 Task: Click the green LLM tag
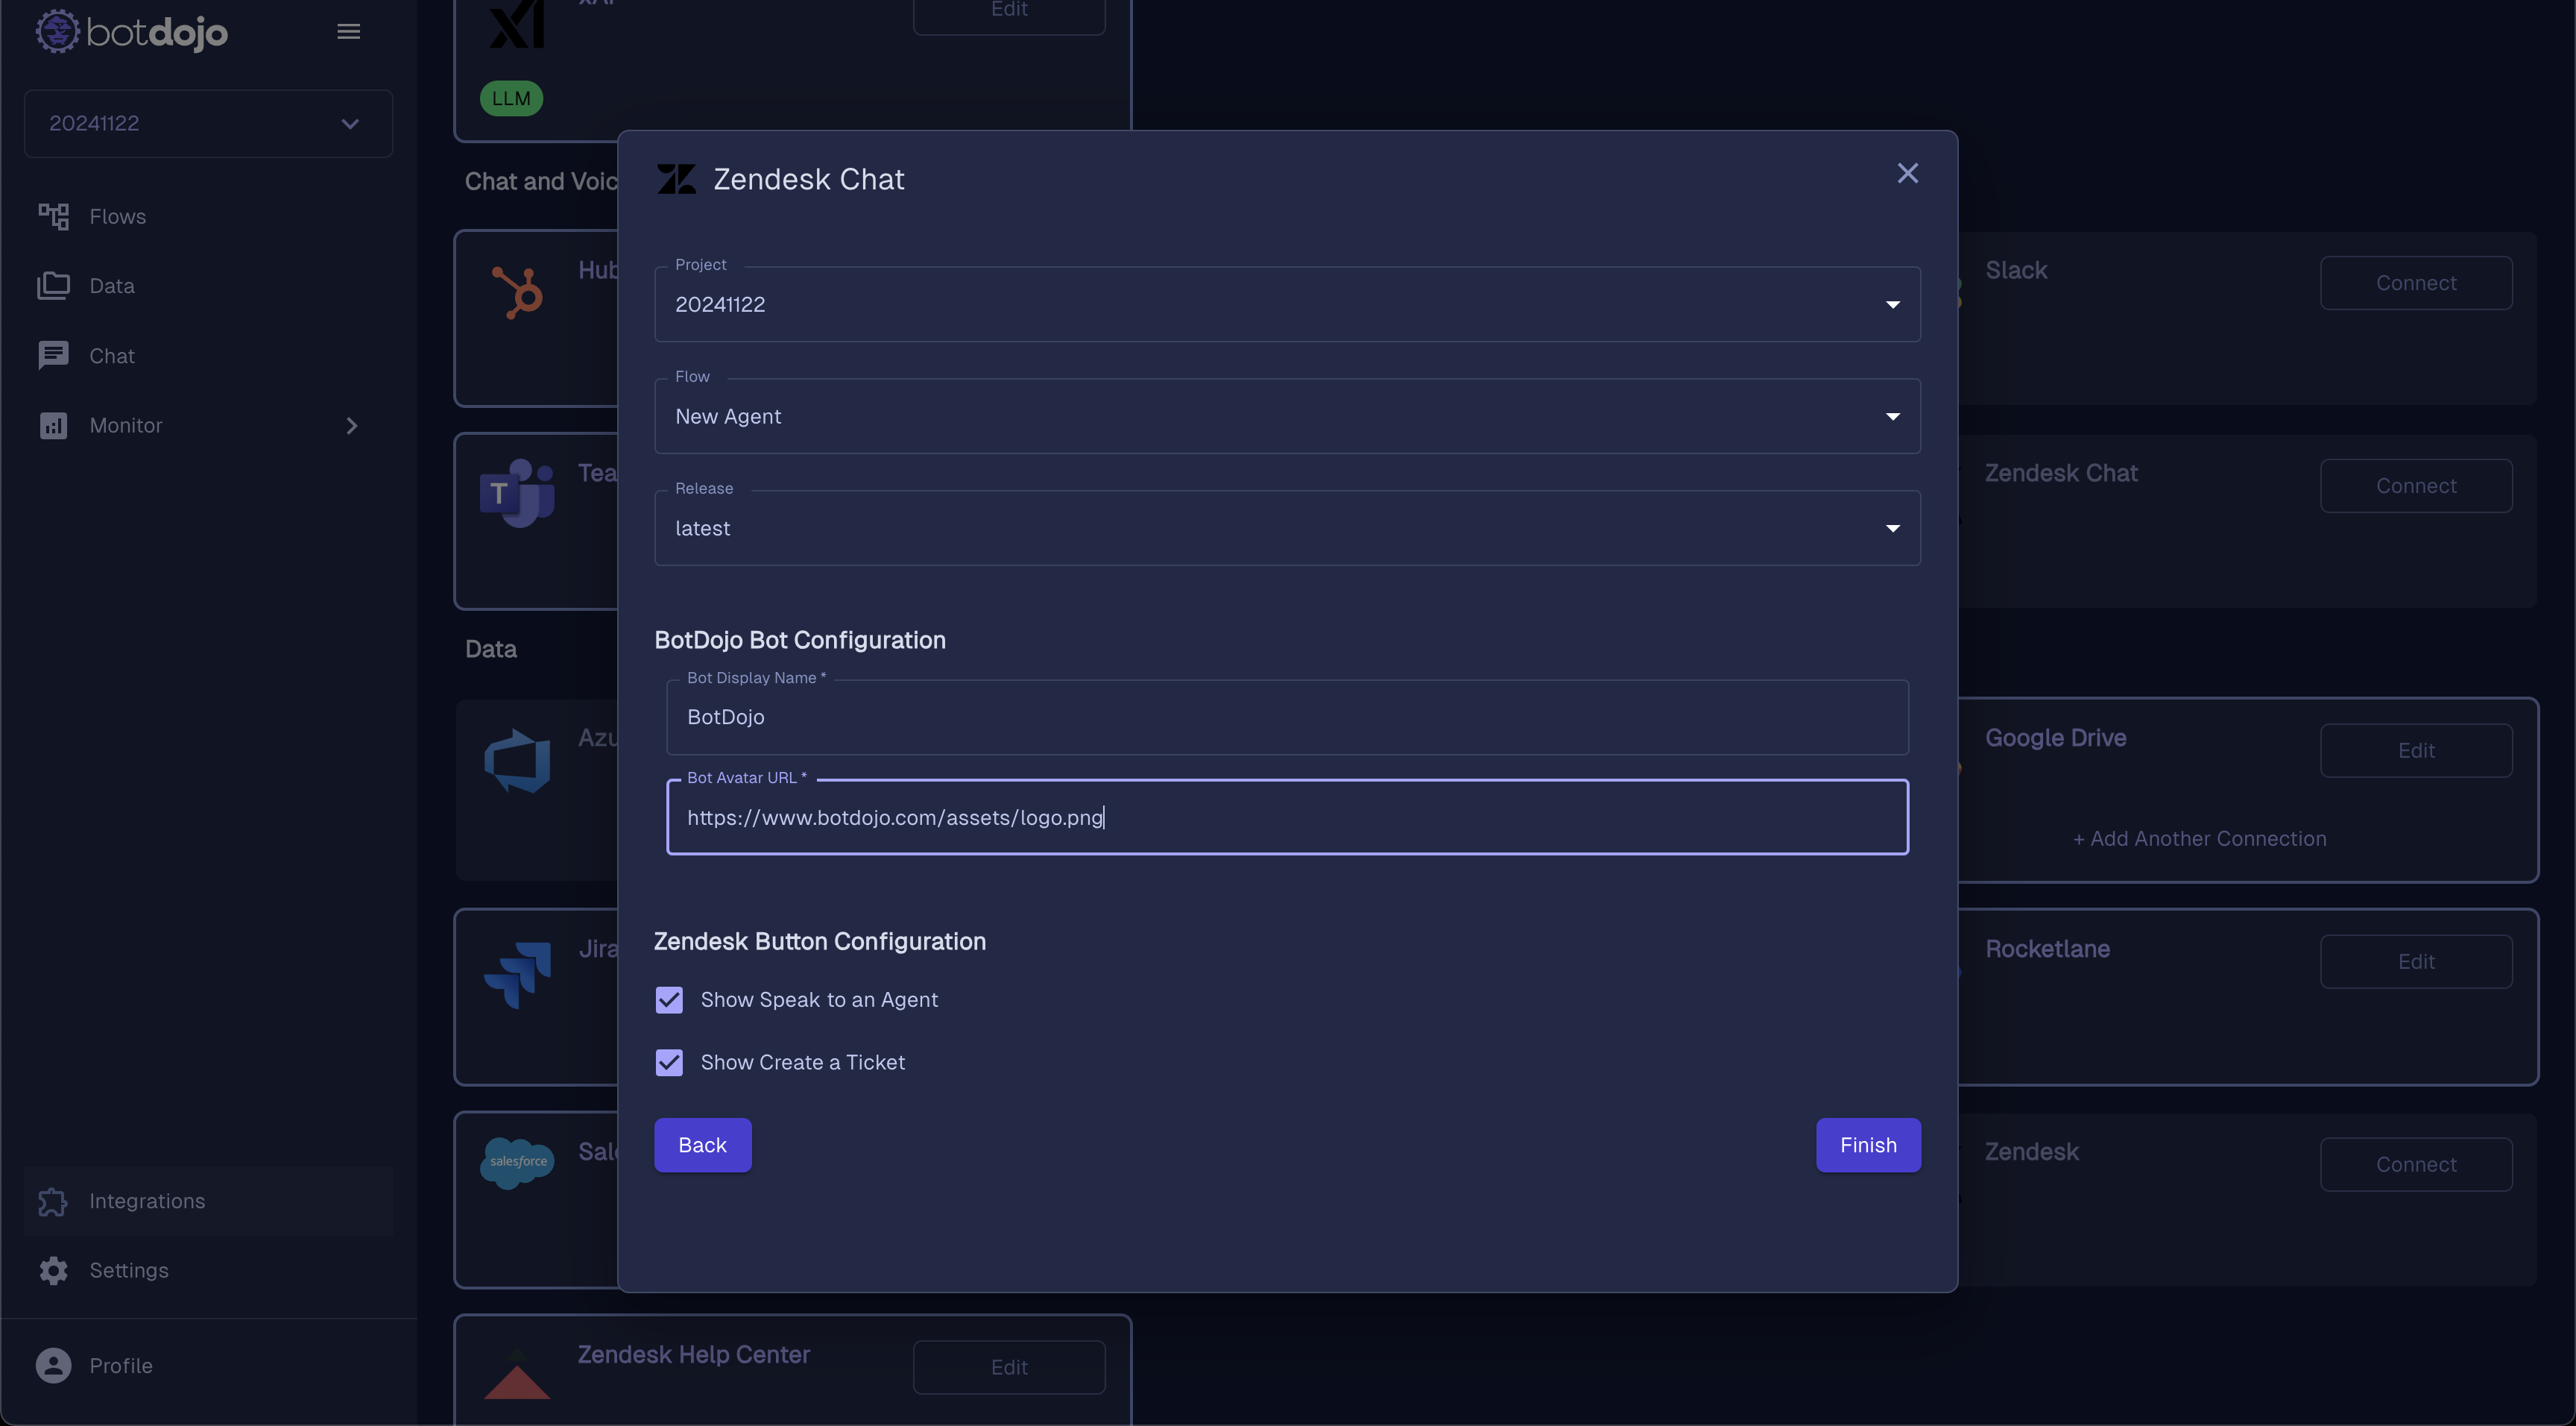coord(511,98)
